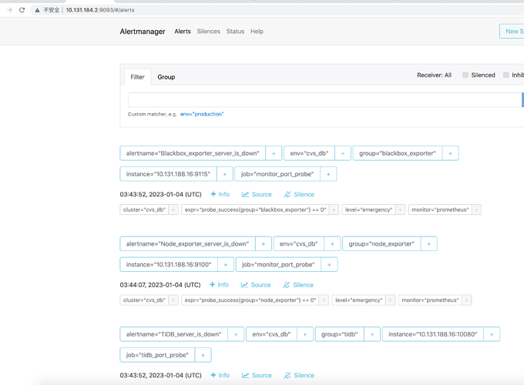
Task: Reload the page with browser refresh icon
Action: coord(22,10)
